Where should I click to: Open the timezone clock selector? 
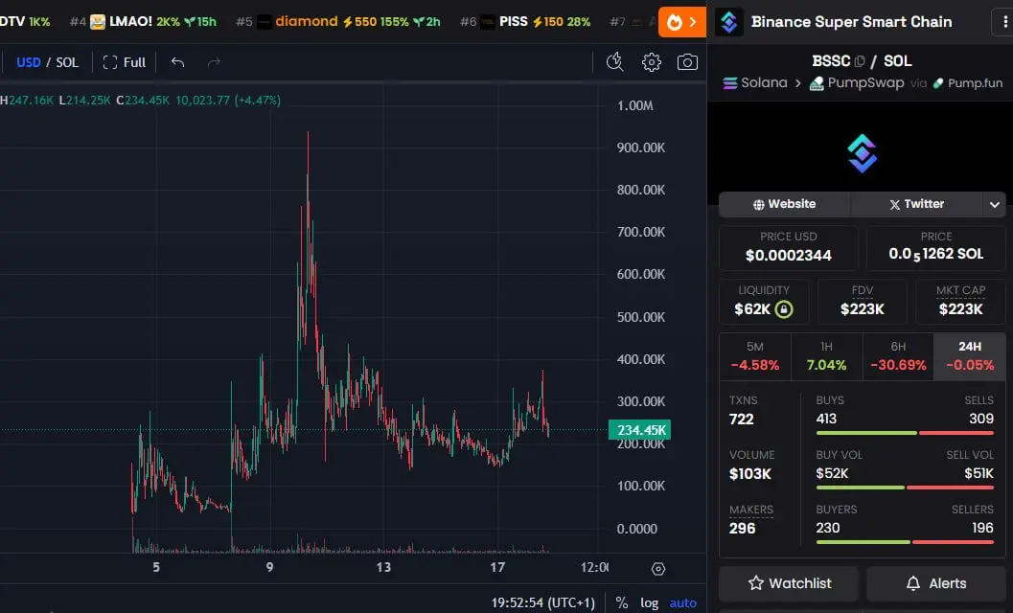(x=542, y=602)
